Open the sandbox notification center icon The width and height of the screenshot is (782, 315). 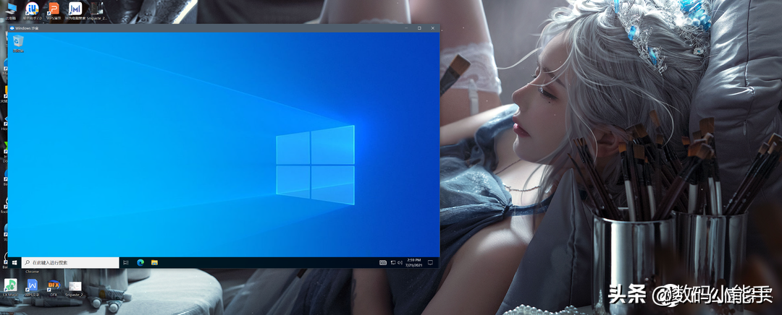coord(430,262)
